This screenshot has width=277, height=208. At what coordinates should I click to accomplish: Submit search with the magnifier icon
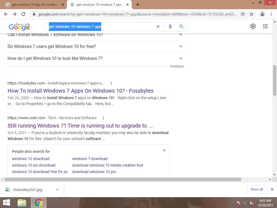pyautogui.click(x=181, y=27)
